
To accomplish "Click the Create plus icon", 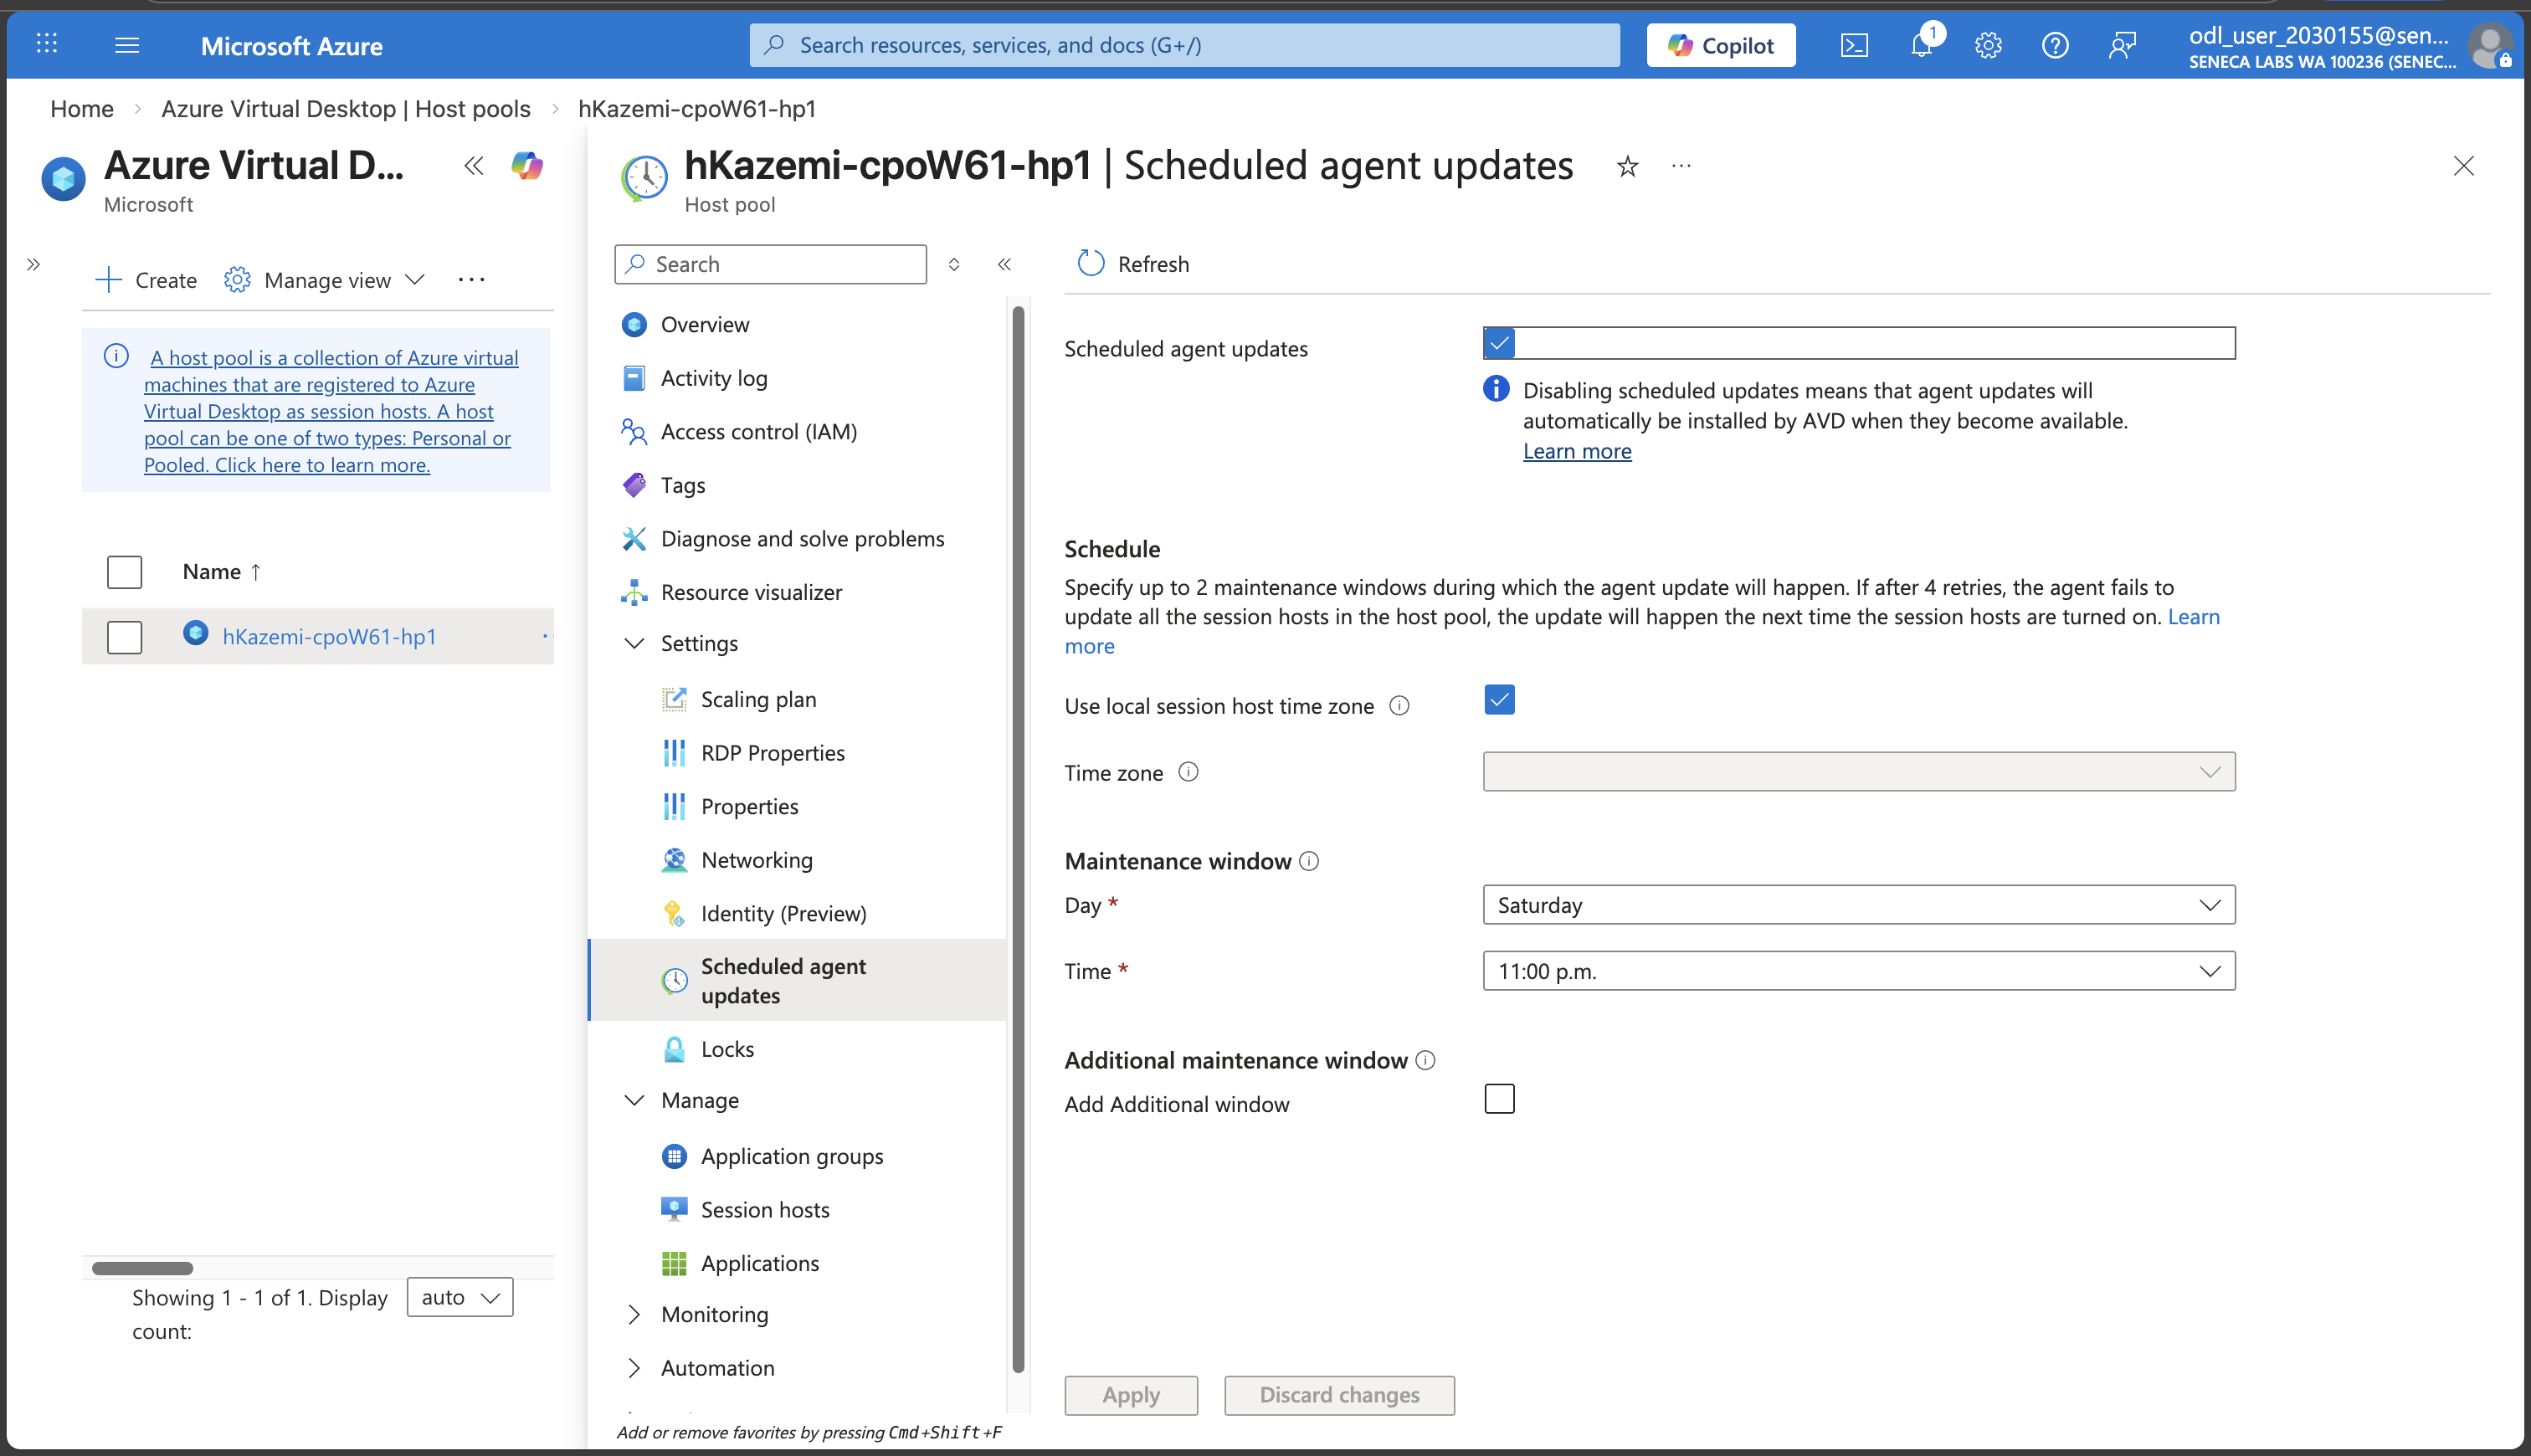I will [x=108, y=280].
